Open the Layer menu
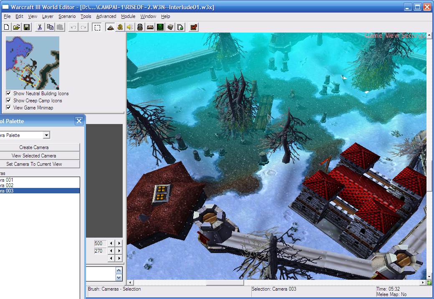The width and height of the screenshot is (434, 299). click(48, 16)
